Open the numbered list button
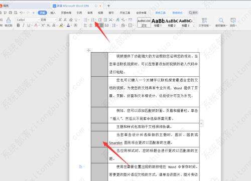251x181 pixels. coord(93,20)
